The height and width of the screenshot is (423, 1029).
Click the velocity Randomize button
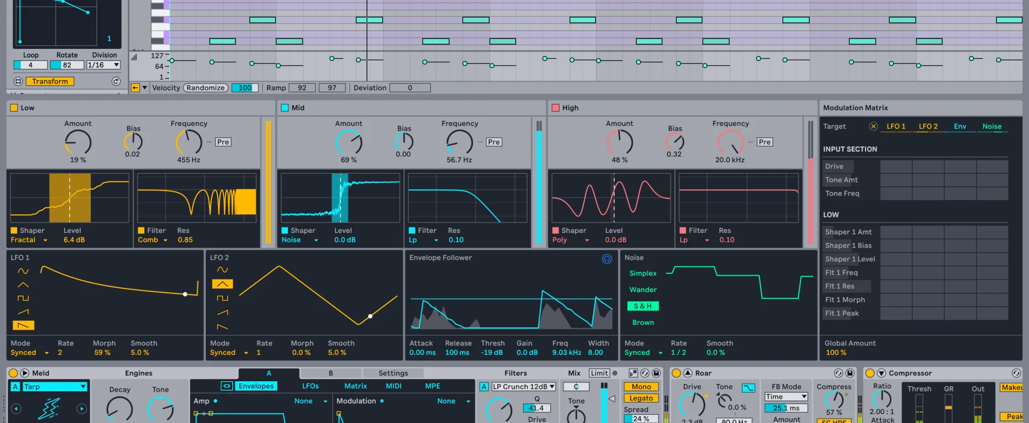[206, 88]
